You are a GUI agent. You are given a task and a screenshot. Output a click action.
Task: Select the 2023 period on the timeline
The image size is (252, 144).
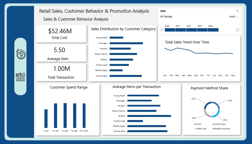point(202,30)
